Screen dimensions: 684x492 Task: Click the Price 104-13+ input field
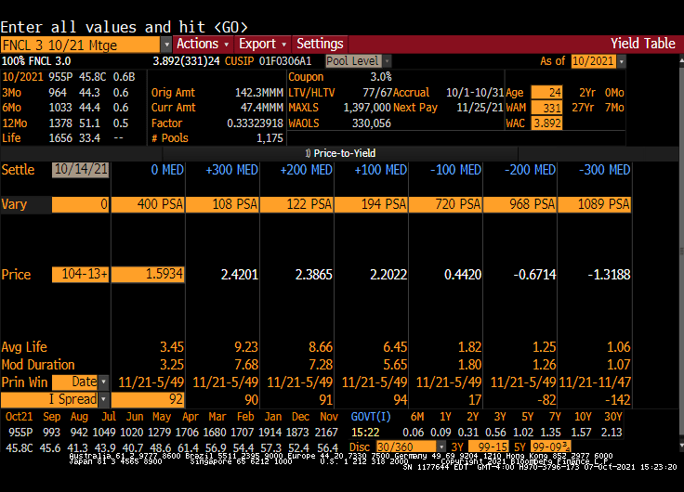coord(80,275)
